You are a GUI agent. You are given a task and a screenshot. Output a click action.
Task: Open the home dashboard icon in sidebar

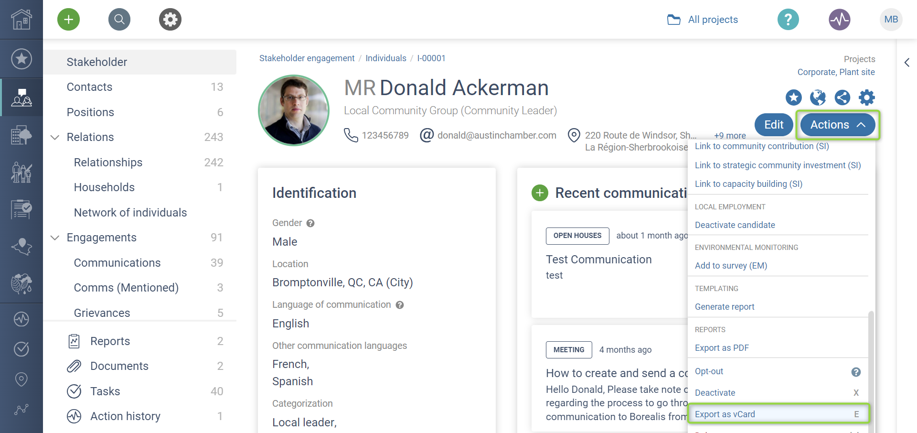(21, 20)
